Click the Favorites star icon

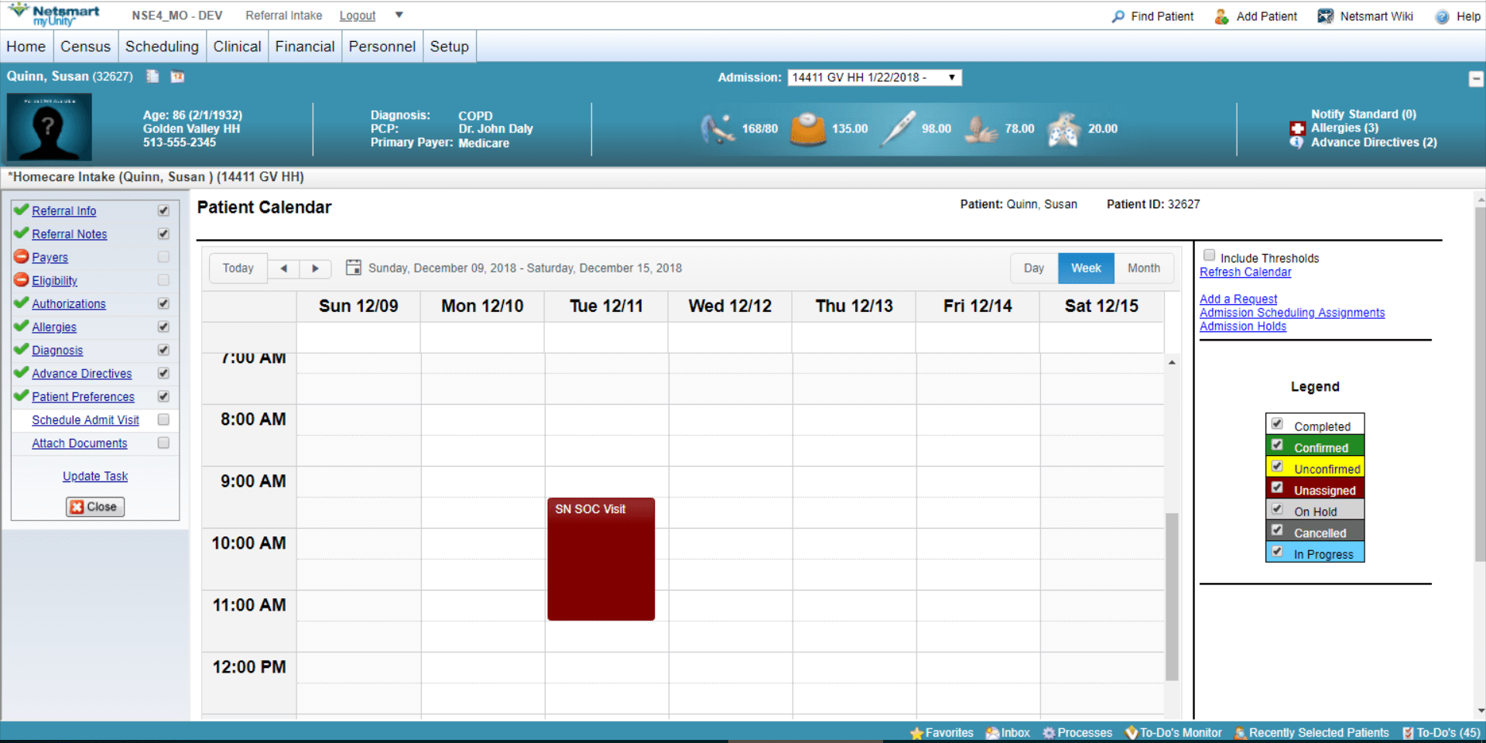917,733
